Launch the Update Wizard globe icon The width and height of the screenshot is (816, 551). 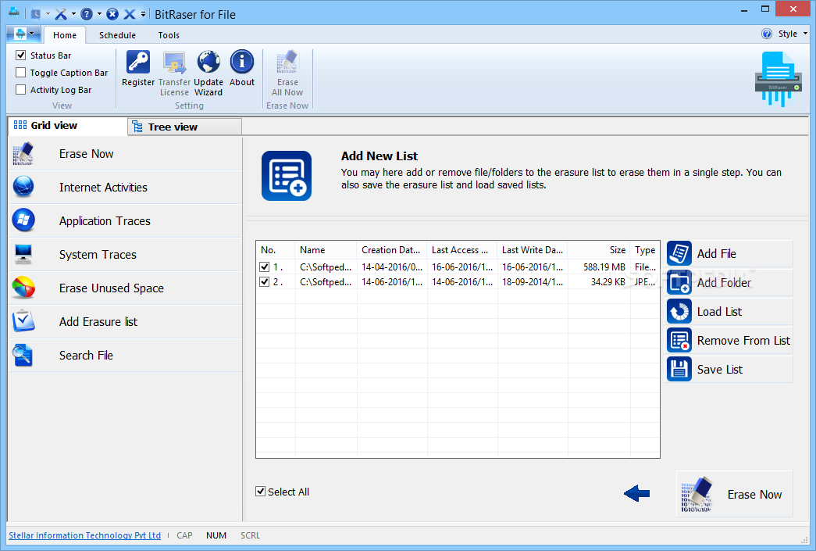click(x=208, y=63)
